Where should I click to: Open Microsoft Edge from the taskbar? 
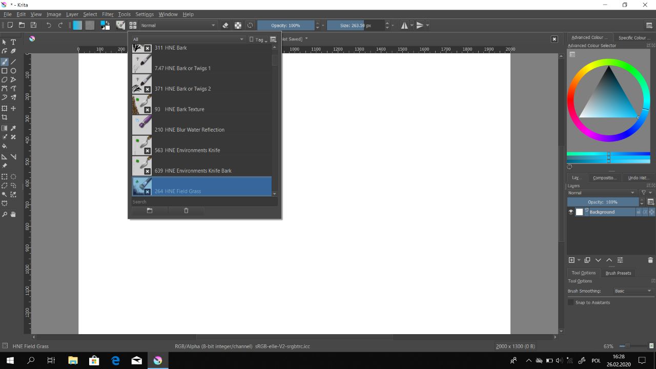(115, 360)
